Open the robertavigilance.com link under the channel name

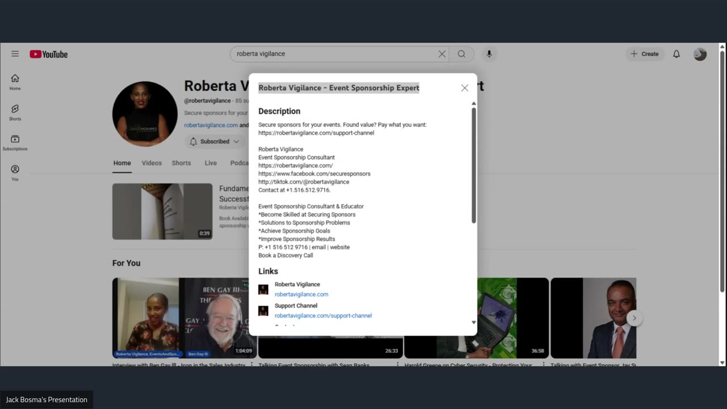(211, 125)
